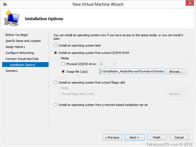Image resolution: width=196 pixels, height=147 pixels.
Task: Select install from a boot floppy disk
Action: point(55,82)
